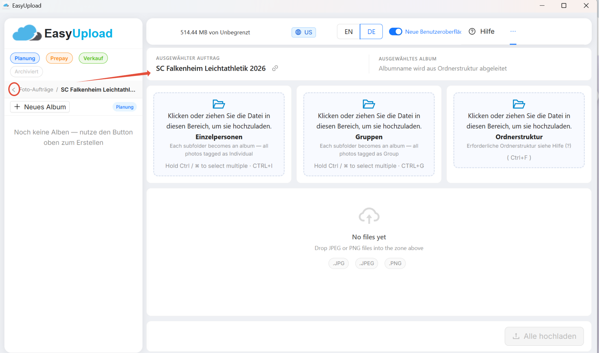599x353 pixels.
Task: Open the Hilfe help link
Action: click(487, 31)
